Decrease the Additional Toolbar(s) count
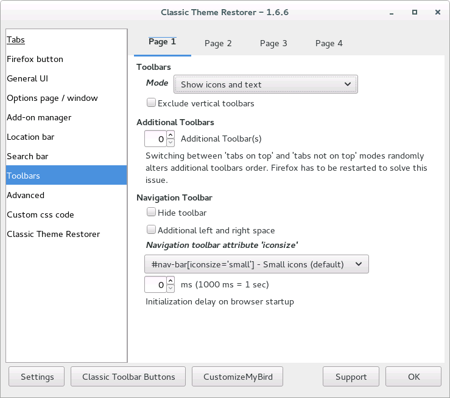 coord(171,142)
